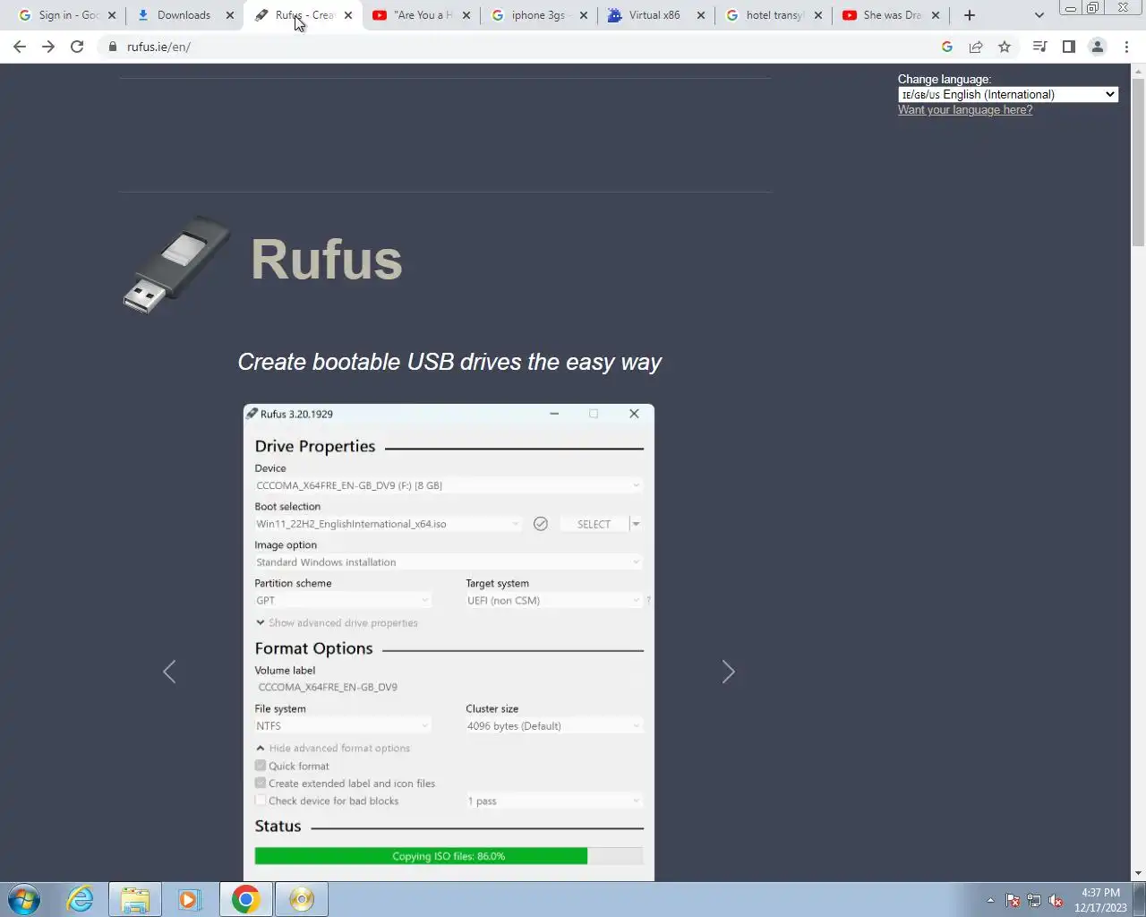Viewport: 1146px width, 917px height.
Task: Toggle Create extended label and icon files
Action: click(261, 783)
